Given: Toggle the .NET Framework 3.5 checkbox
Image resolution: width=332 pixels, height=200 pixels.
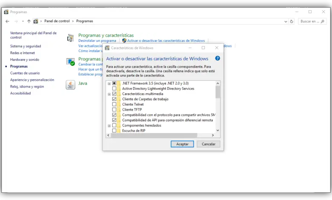Looking at the screenshot, I should (114, 83).
